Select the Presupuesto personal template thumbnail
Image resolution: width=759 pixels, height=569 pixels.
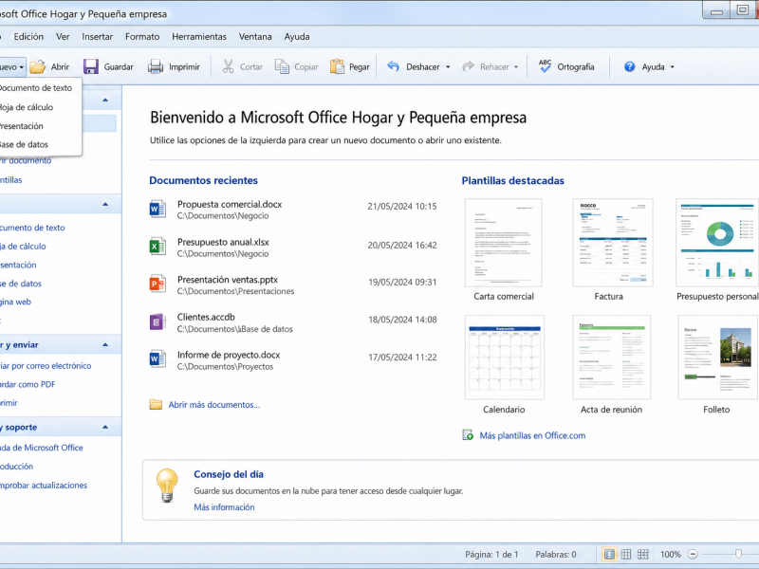tap(717, 243)
